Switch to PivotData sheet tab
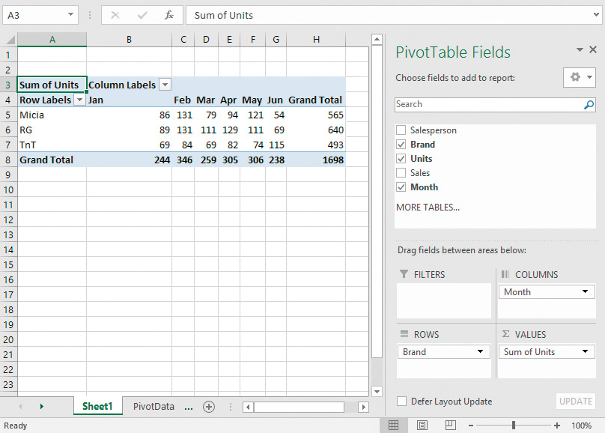Viewport: 605px width, 433px height. tap(153, 406)
